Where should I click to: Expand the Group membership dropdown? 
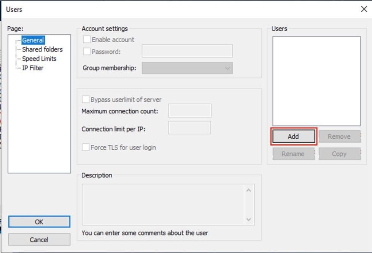point(187,69)
